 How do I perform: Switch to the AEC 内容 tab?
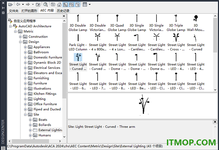click(47, 11)
